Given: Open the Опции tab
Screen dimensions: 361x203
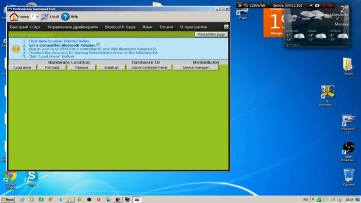Looking at the screenshot, I should [166, 27].
